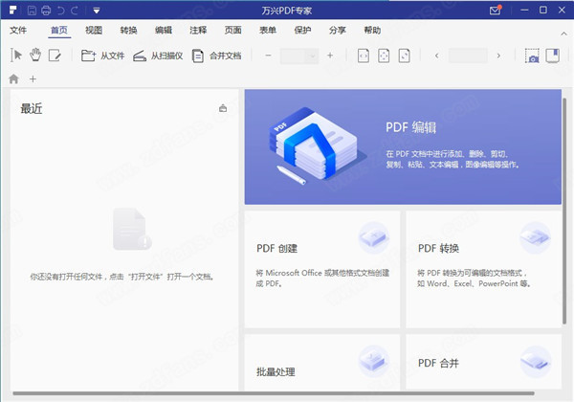Open the 文件 menu
Image resolution: width=574 pixels, height=402 pixels.
coord(18,30)
